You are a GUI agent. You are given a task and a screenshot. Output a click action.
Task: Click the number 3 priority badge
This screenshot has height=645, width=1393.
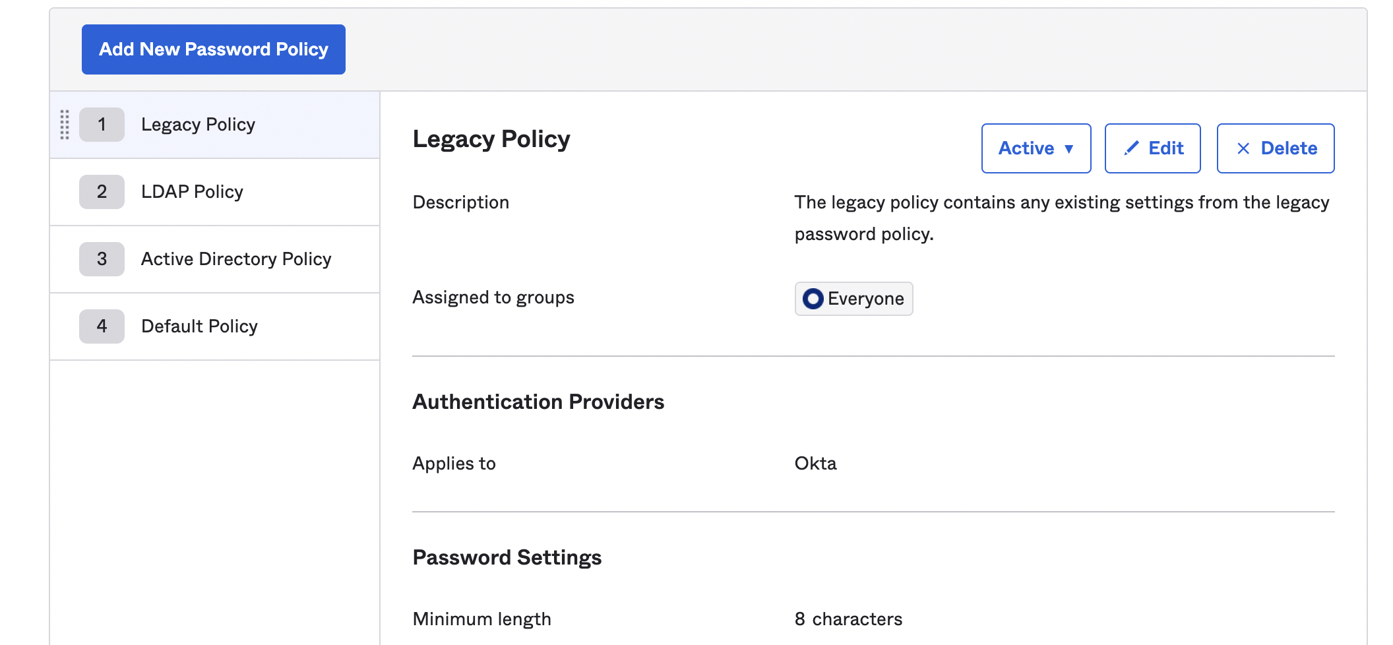(x=102, y=259)
